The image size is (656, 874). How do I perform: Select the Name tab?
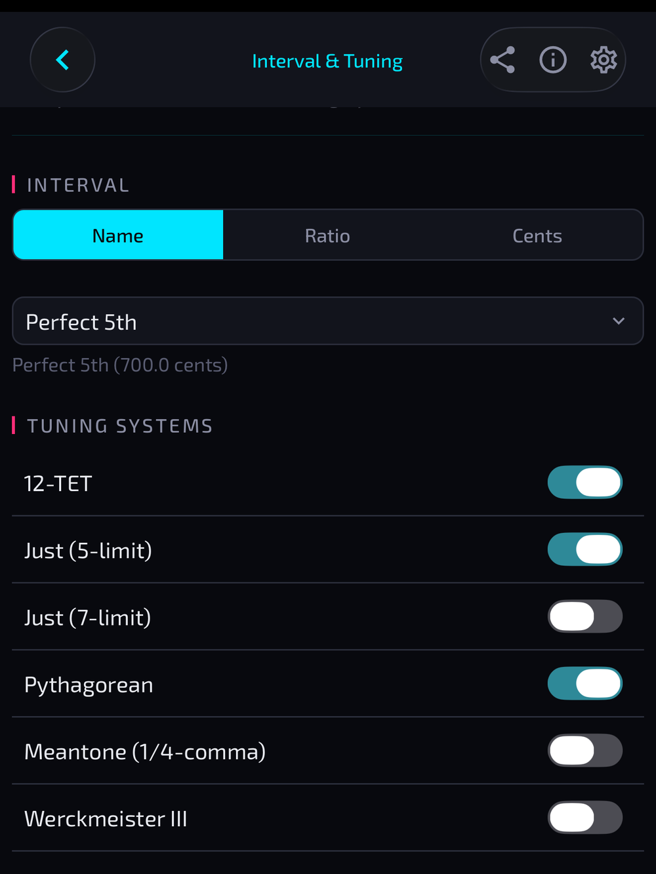click(117, 235)
